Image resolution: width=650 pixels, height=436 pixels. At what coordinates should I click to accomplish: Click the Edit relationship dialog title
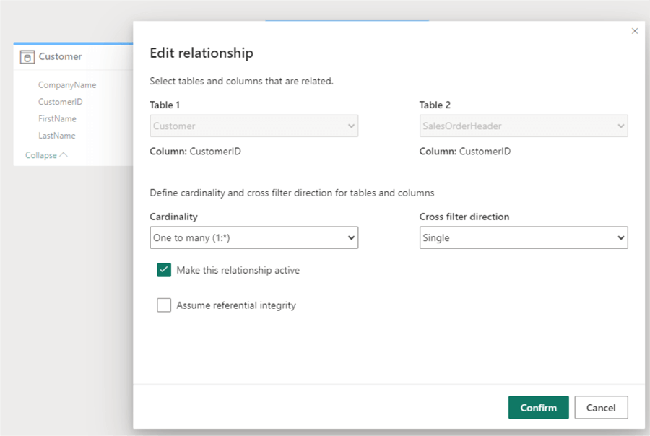click(201, 53)
